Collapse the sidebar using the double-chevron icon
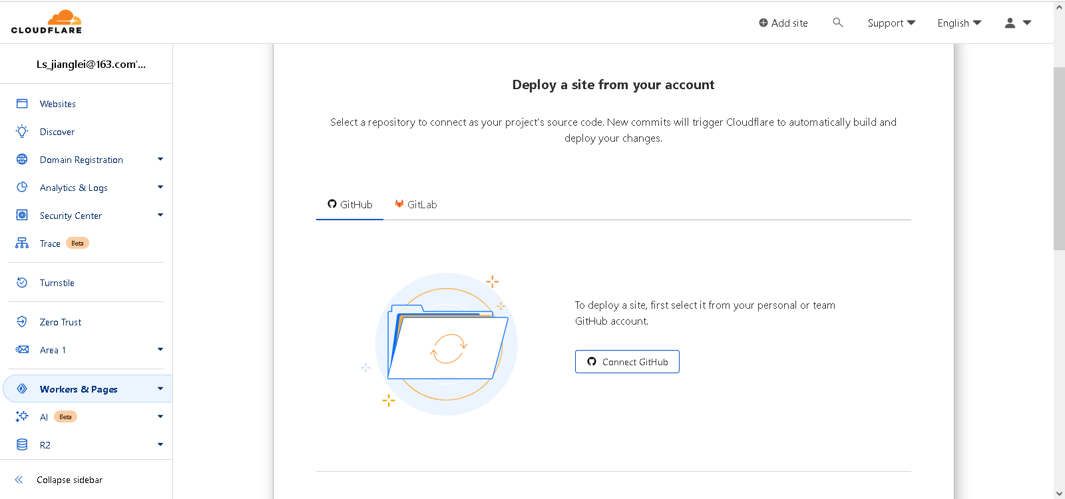1065x499 pixels. (19, 480)
